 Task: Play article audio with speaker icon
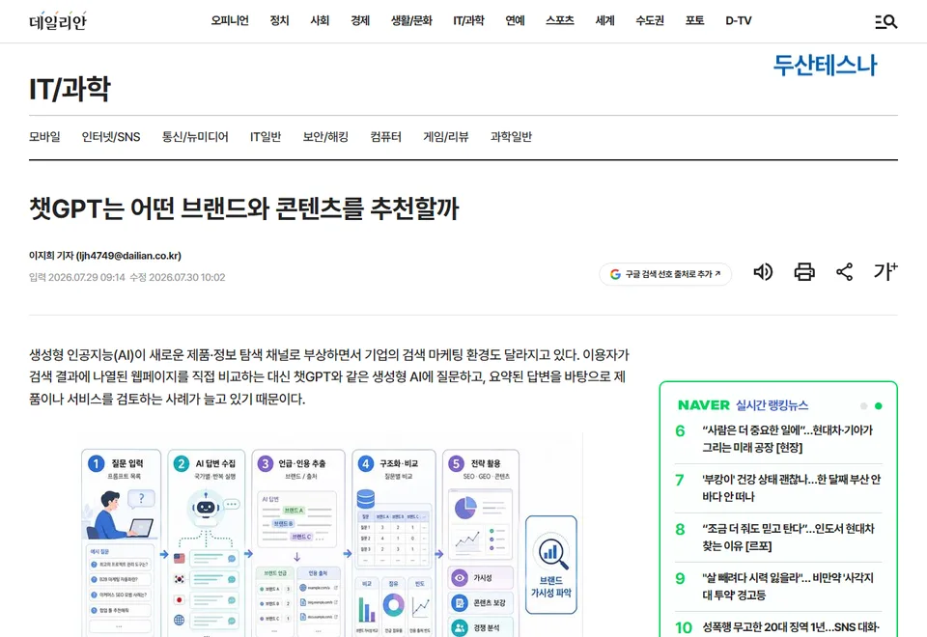coord(763,272)
